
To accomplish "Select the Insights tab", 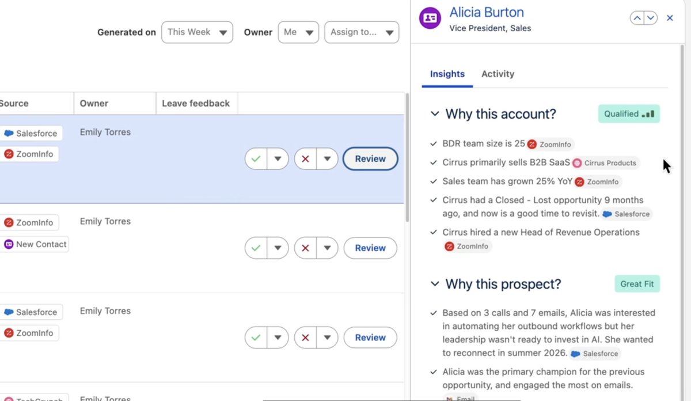I will pyautogui.click(x=447, y=74).
